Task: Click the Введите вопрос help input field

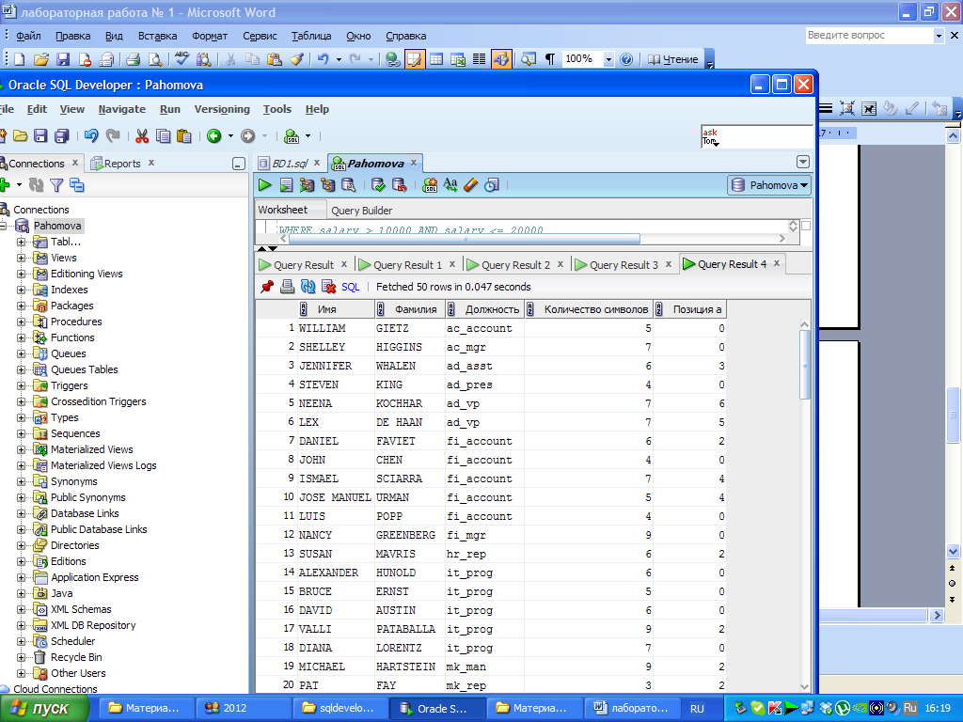Action: point(869,36)
